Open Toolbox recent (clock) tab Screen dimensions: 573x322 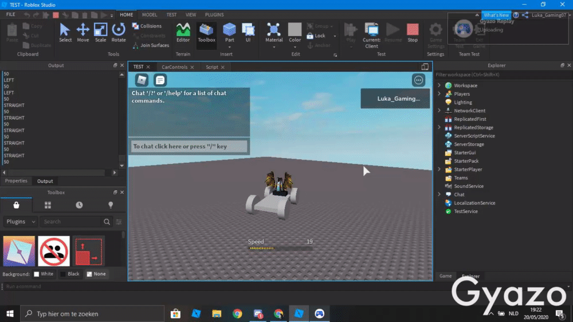pos(79,205)
